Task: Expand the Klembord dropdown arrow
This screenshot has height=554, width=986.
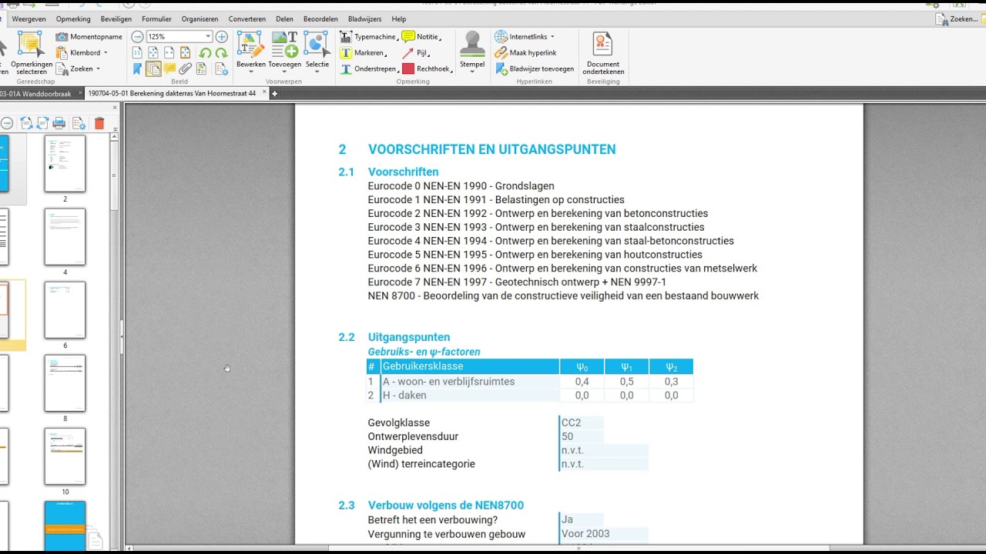Action: pyautogui.click(x=106, y=53)
